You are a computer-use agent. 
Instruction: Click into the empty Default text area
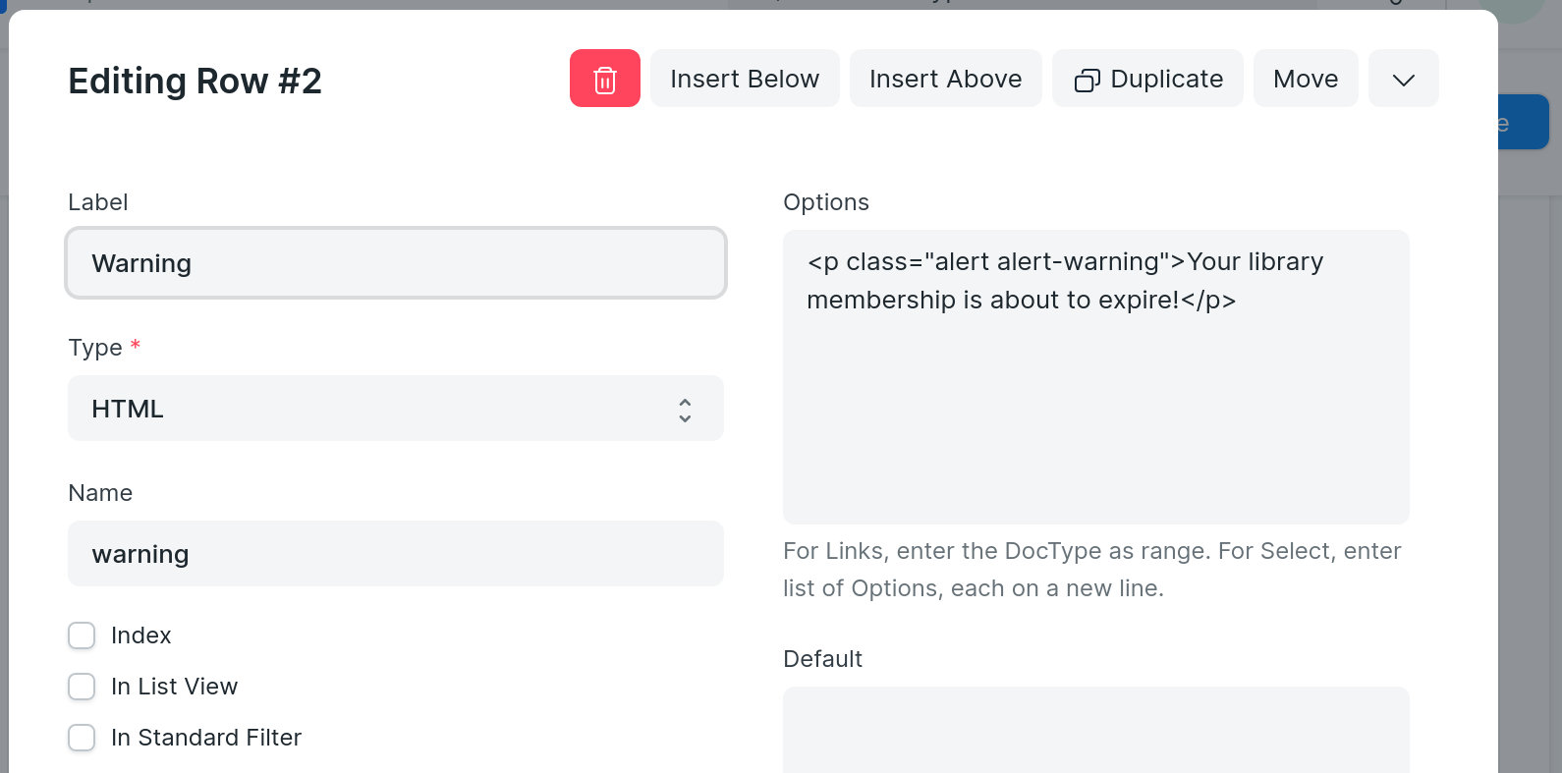point(1095,732)
